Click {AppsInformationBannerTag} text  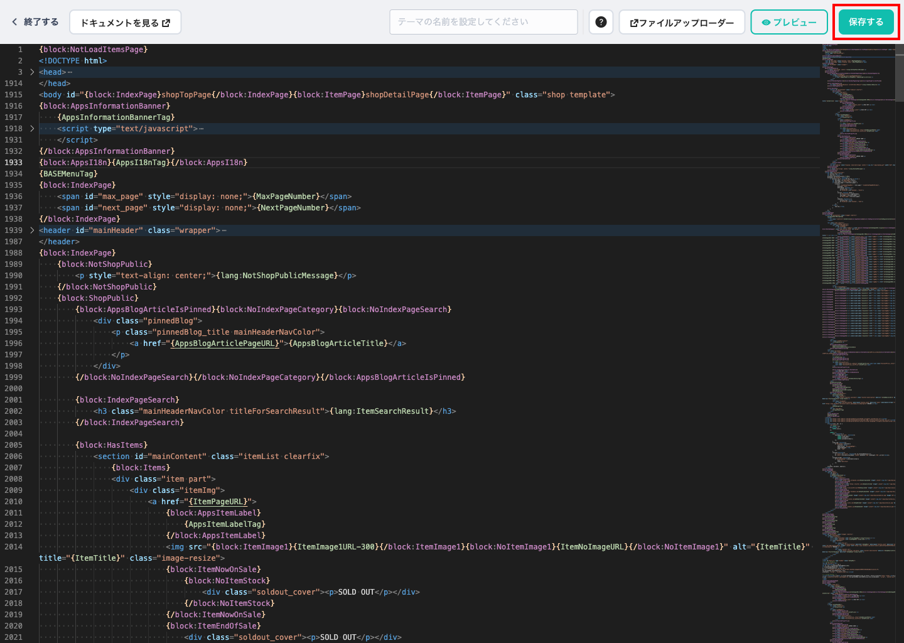pos(116,117)
